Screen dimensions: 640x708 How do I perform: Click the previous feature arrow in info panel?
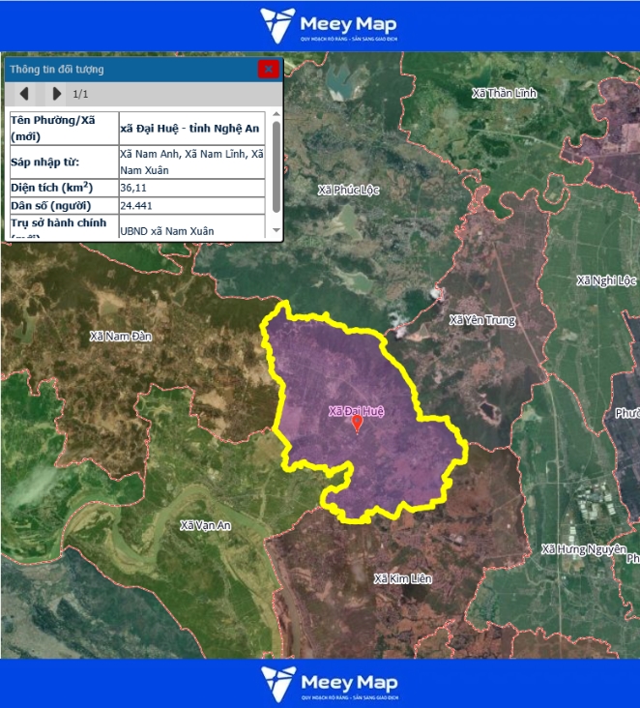coord(24,94)
